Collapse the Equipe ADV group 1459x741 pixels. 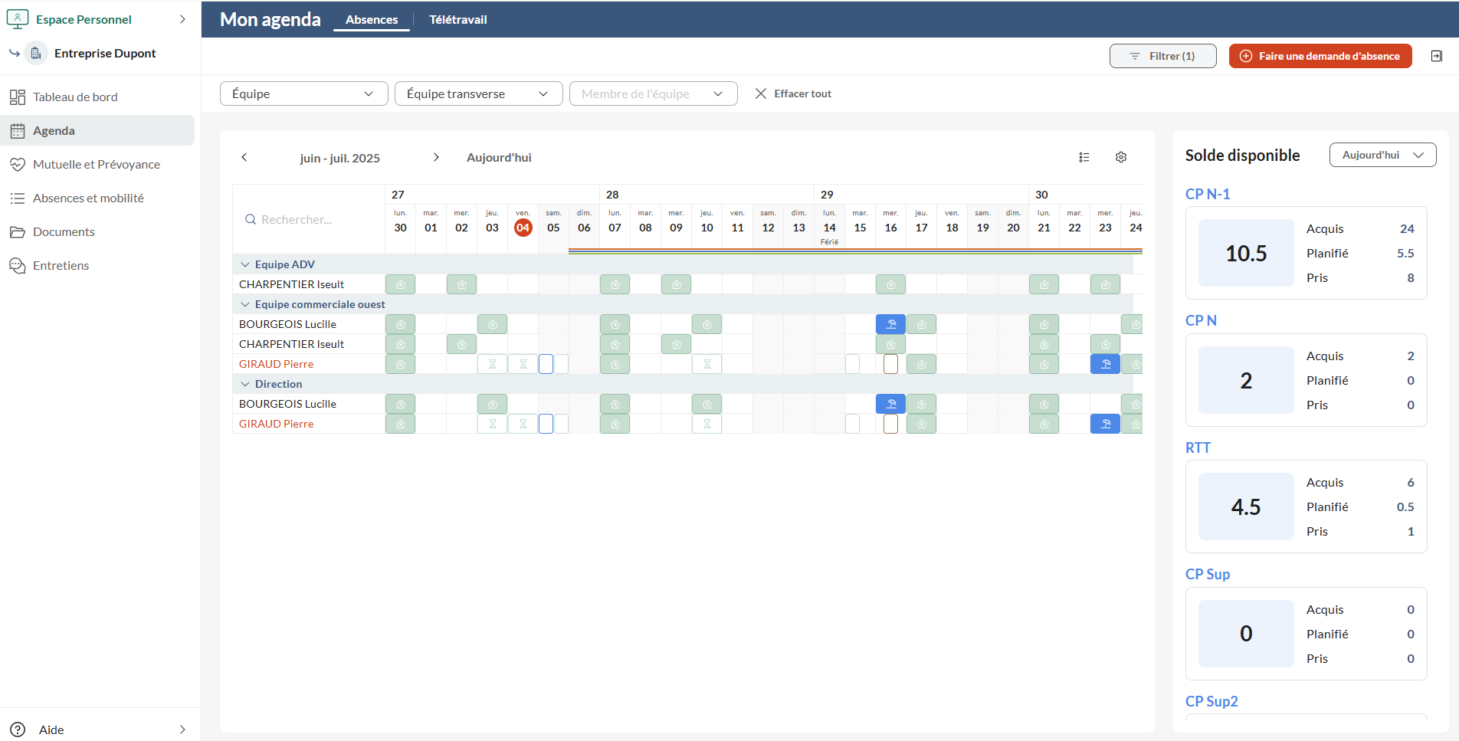tap(245, 264)
